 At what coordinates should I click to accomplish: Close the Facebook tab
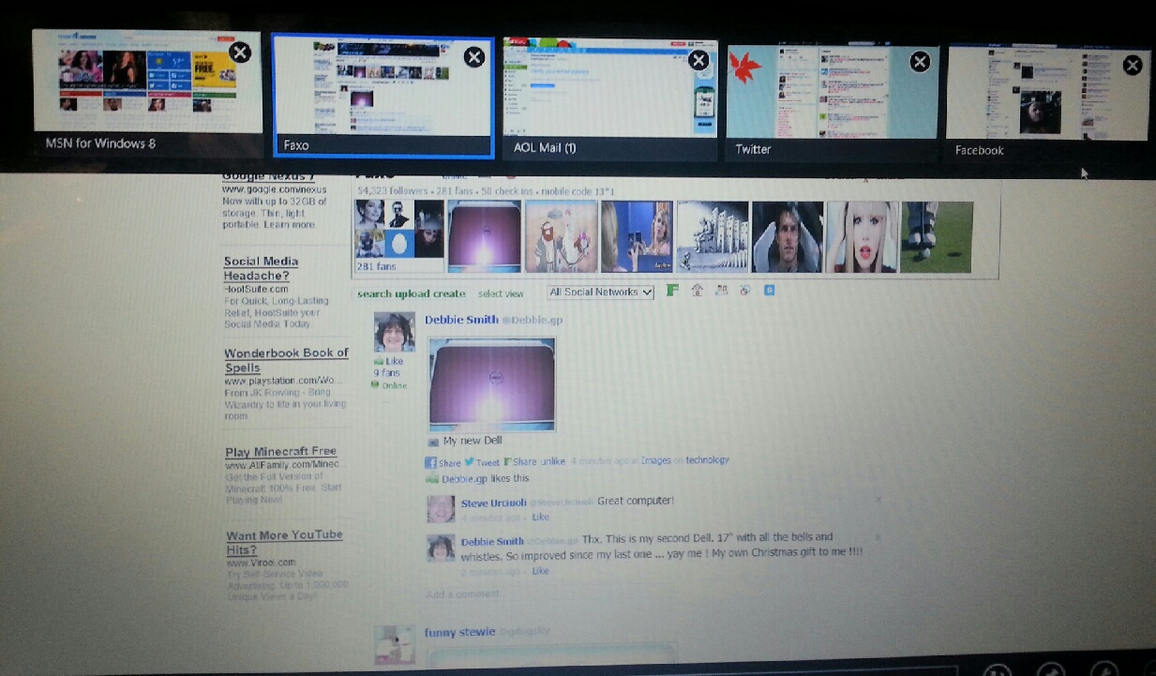[1133, 65]
